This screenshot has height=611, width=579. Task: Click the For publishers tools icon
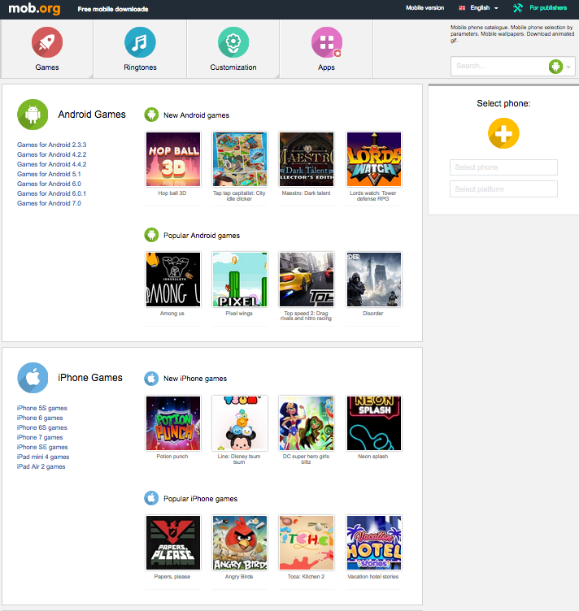click(518, 8)
